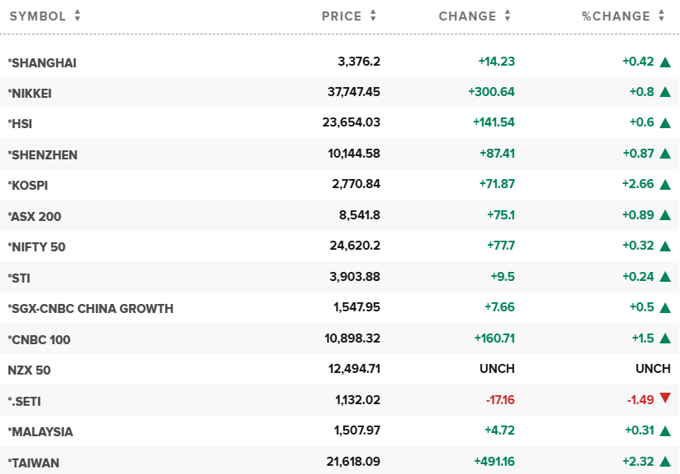Open the *ASX 200 index link
Screen dimensions: 680x474
coord(34,216)
